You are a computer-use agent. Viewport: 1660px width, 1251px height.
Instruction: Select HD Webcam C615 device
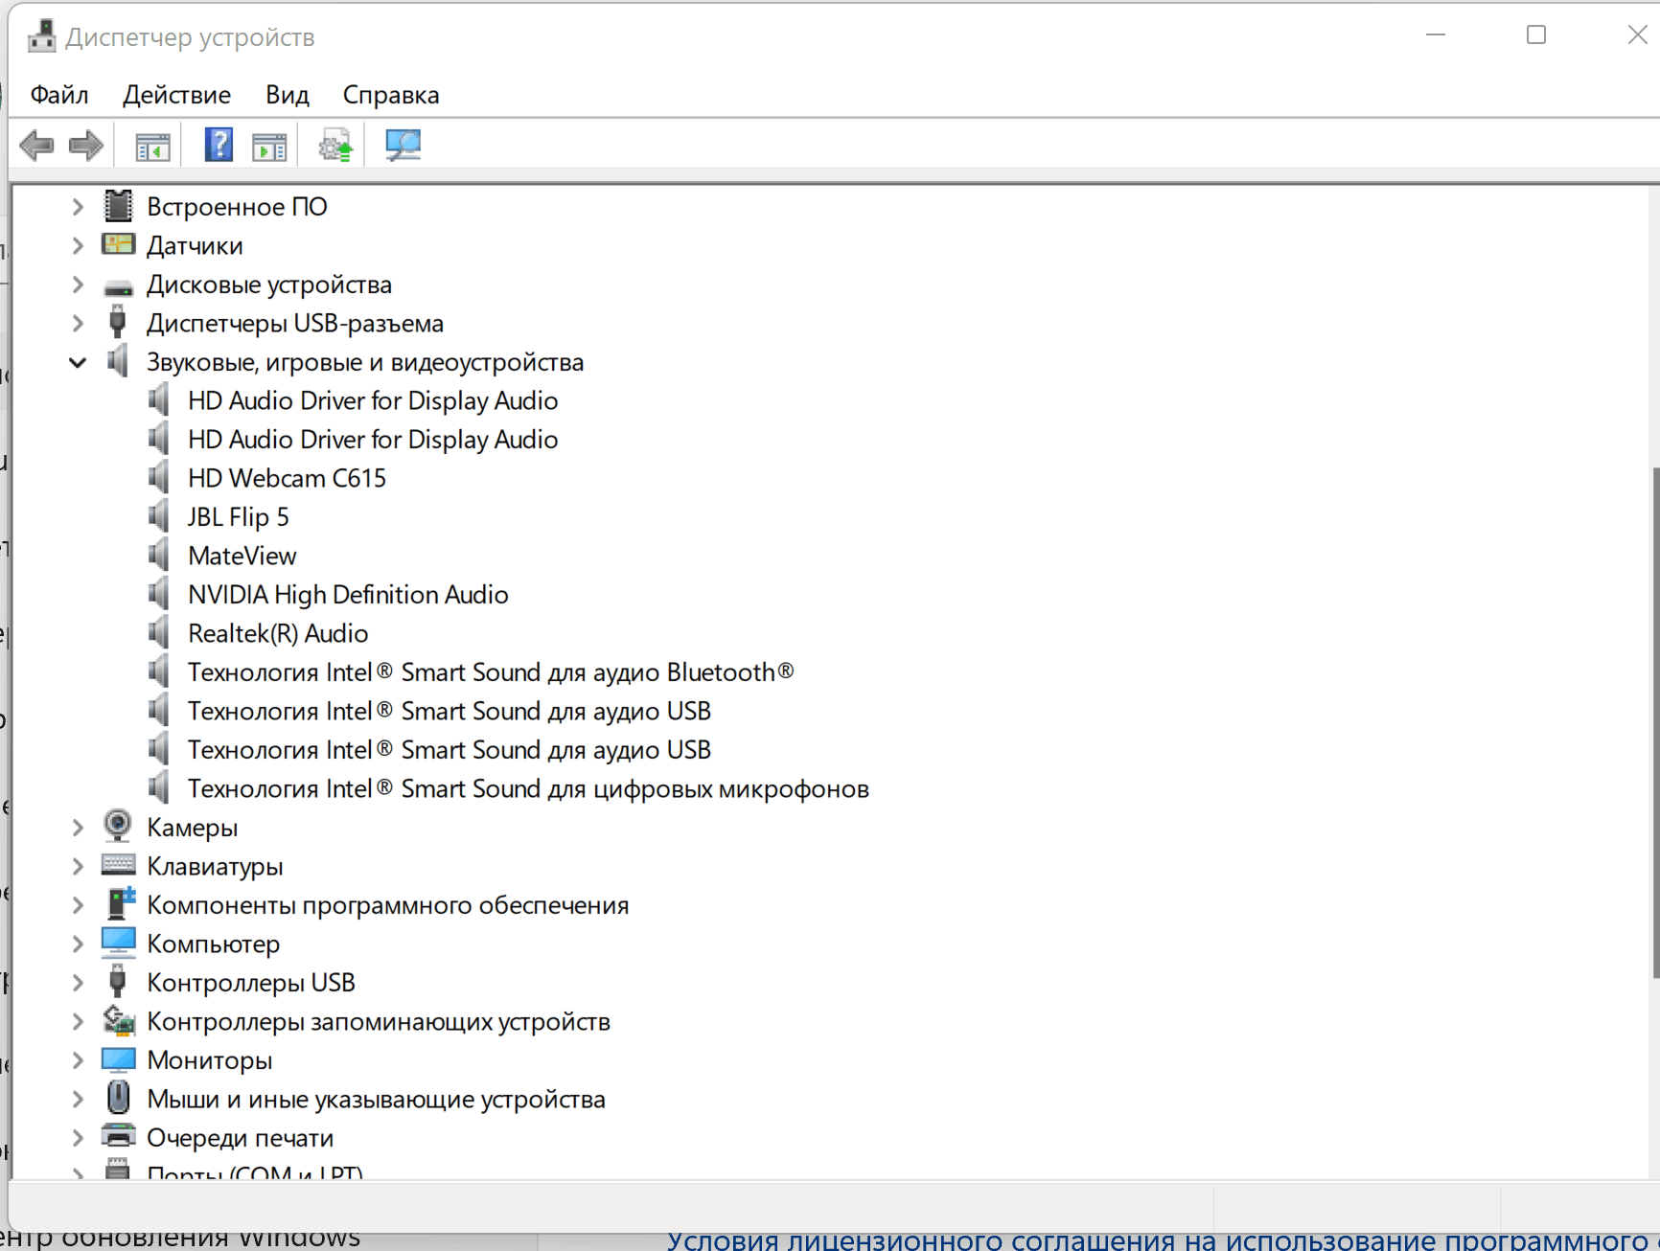287,478
